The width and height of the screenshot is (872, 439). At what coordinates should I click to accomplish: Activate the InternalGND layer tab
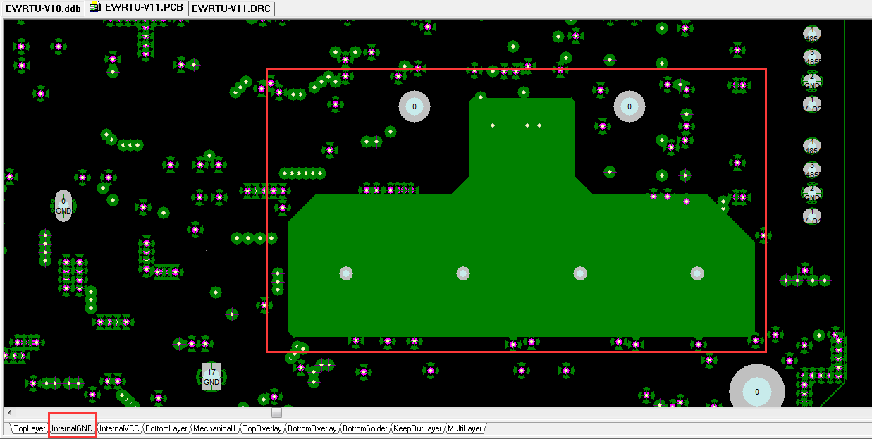(72, 428)
